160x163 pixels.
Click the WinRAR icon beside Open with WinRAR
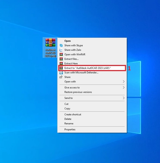[x=61, y=55]
